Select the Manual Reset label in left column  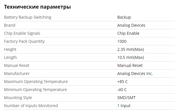click(x=17, y=65)
